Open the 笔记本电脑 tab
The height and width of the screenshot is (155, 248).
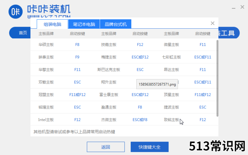point(84,24)
